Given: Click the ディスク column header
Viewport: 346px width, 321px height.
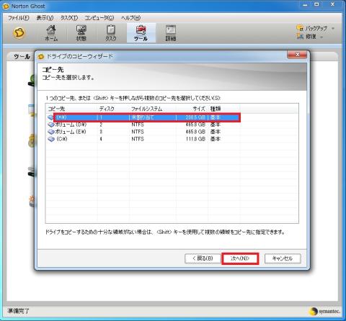Looking at the screenshot, I should tap(113, 109).
